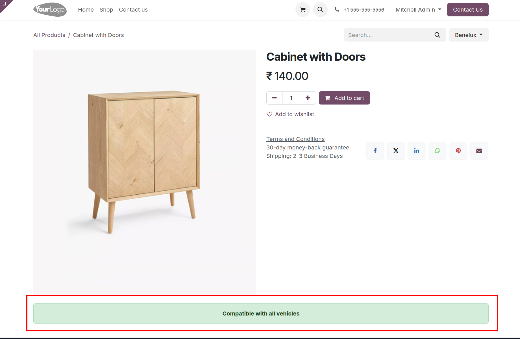Viewport: 520px width, 339px height.
Task: Click the header search magnifier icon
Action: click(x=320, y=10)
